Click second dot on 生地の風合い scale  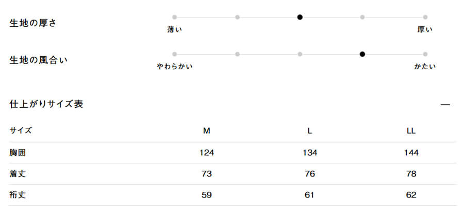(x=237, y=54)
